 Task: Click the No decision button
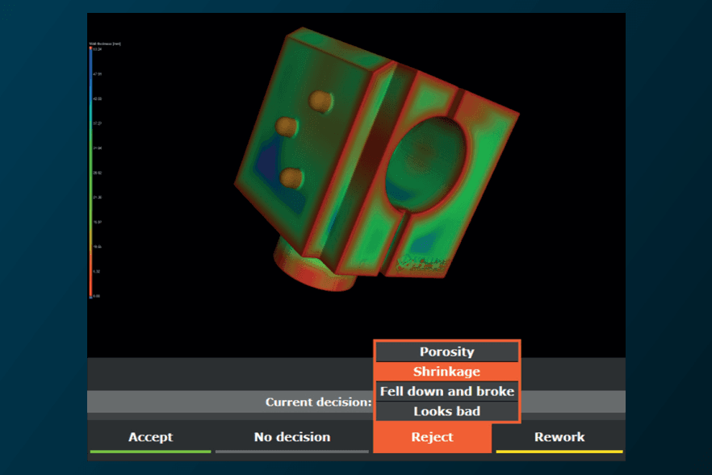coord(292,436)
